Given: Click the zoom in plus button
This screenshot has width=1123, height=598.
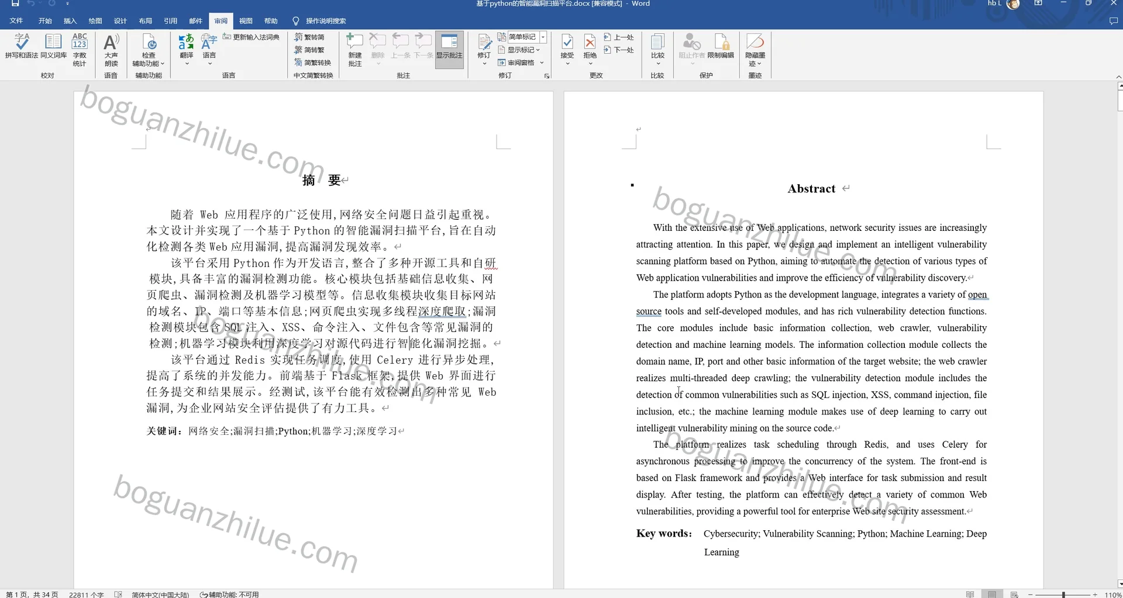Looking at the screenshot, I should point(1095,594).
